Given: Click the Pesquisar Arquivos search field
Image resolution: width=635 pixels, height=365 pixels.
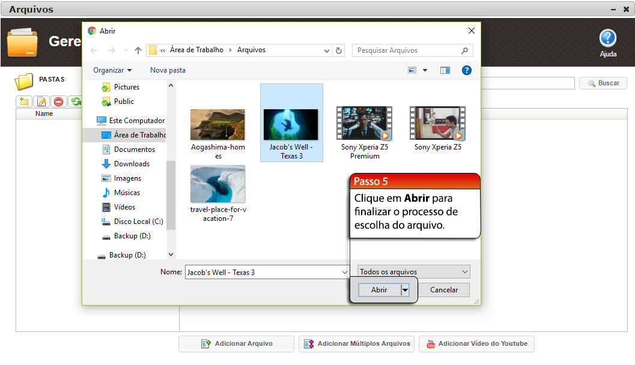Looking at the screenshot, I should click(x=407, y=50).
